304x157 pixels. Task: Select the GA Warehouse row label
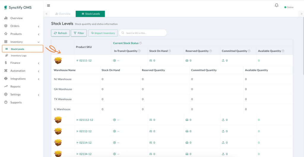63,89
